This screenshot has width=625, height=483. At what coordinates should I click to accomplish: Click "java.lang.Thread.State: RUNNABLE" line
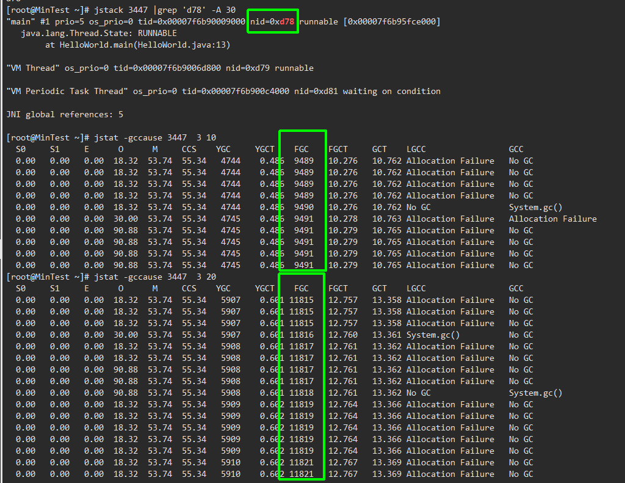coord(99,33)
